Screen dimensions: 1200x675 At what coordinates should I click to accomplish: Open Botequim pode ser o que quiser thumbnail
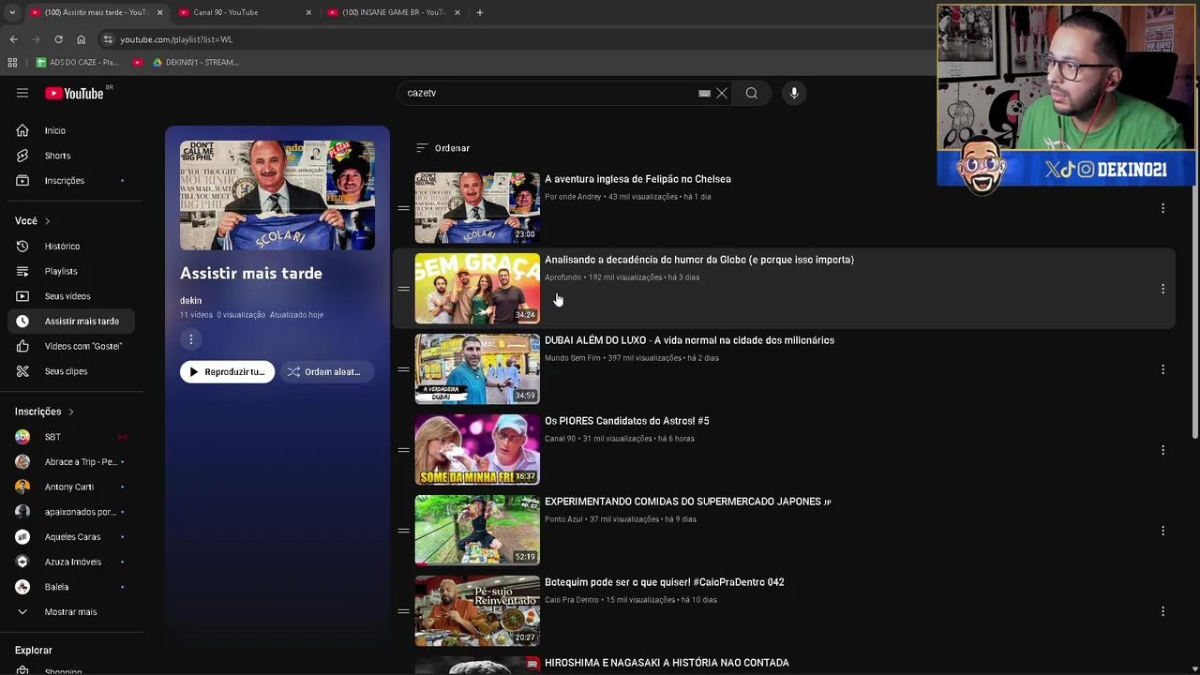(477, 610)
